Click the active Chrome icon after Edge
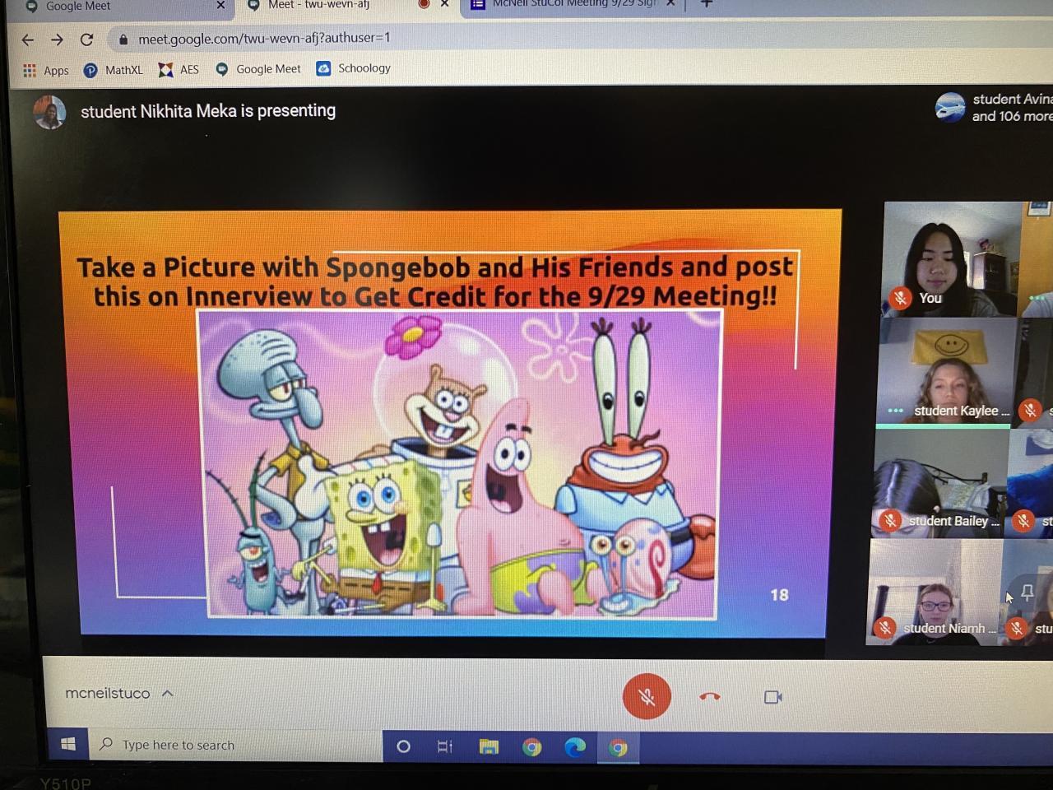 618,747
